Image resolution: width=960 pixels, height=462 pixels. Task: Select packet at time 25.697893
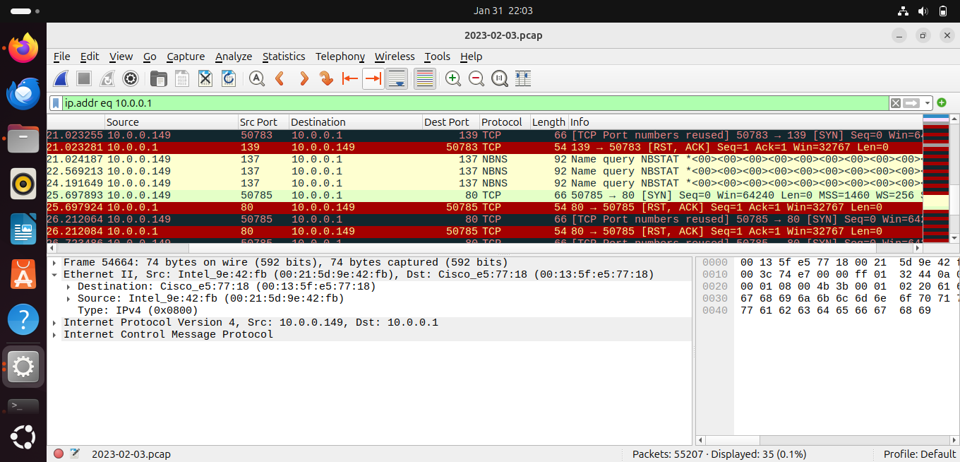click(x=485, y=195)
